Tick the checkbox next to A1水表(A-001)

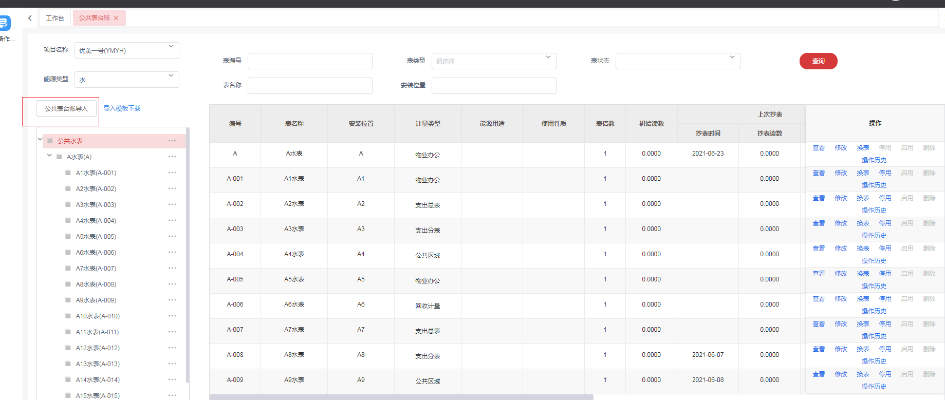(x=68, y=173)
